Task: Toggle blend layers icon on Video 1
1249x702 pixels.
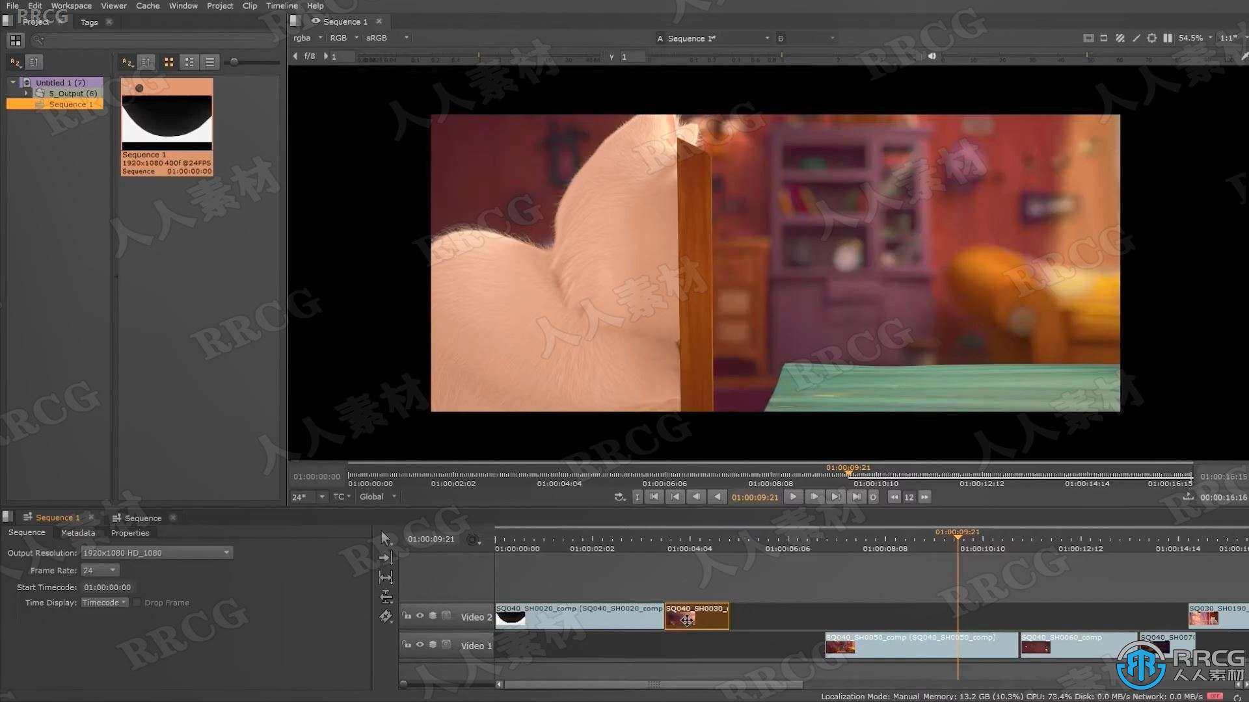Action: pyautogui.click(x=433, y=645)
